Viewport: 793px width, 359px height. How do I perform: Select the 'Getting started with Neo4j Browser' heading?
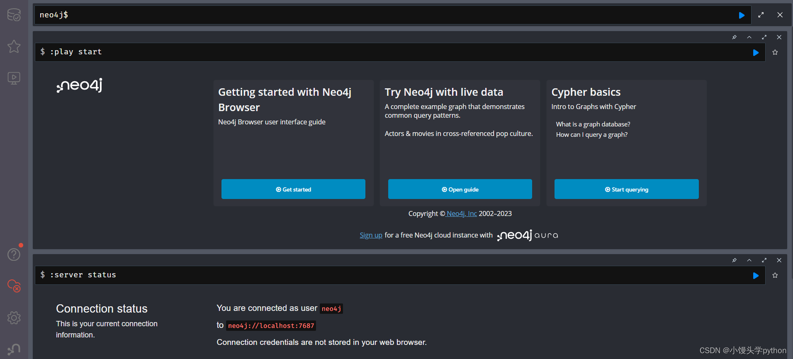[285, 99]
